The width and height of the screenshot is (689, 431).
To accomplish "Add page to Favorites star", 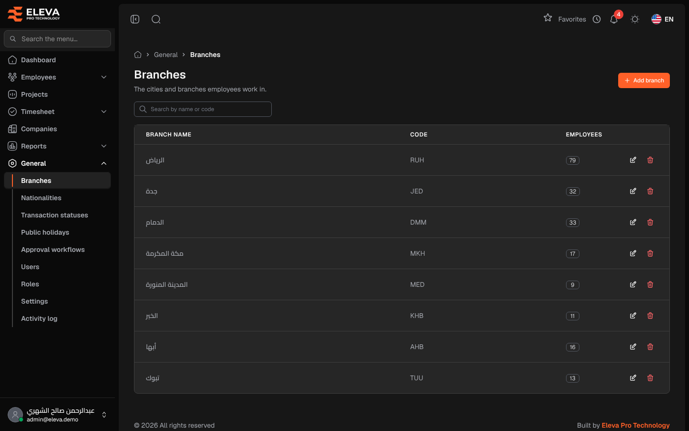I will [548, 18].
